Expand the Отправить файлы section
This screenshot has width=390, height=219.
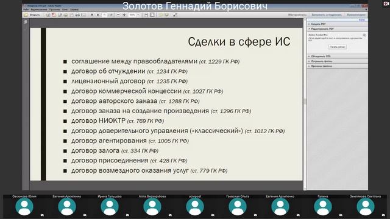click(x=337, y=61)
